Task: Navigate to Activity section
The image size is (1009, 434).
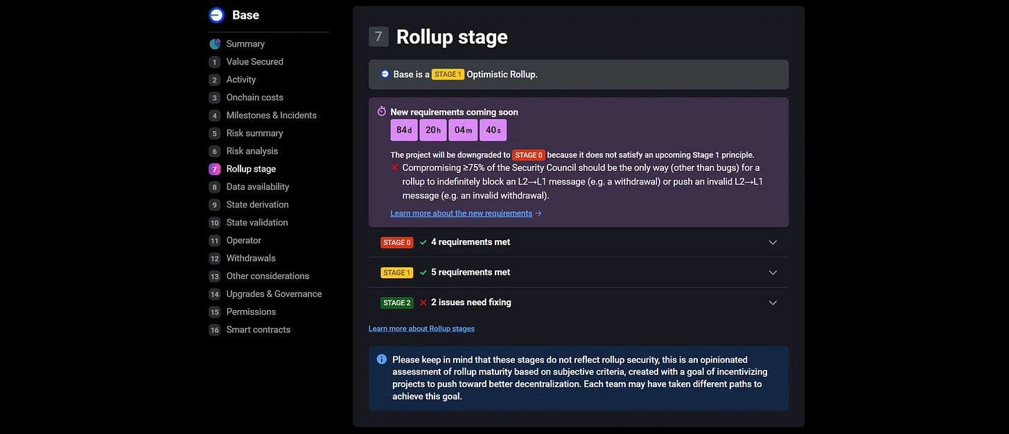Action: (x=241, y=80)
